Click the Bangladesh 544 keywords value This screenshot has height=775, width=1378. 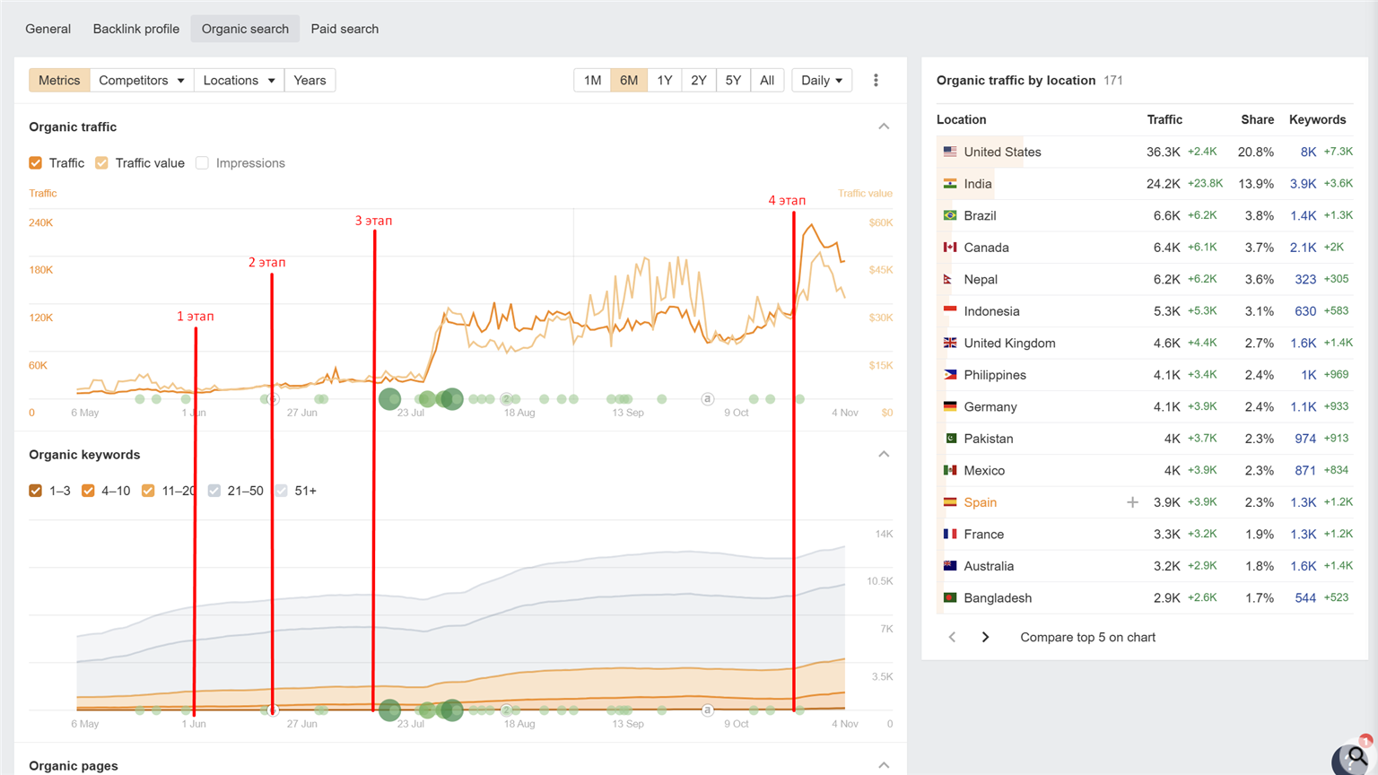[x=1305, y=598]
